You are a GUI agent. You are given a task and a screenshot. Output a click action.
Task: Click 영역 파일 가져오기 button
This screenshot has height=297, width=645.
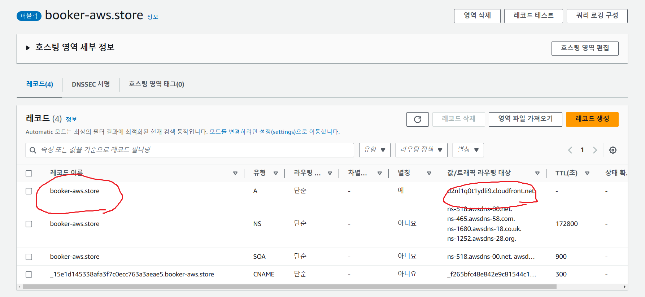point(525,119)
